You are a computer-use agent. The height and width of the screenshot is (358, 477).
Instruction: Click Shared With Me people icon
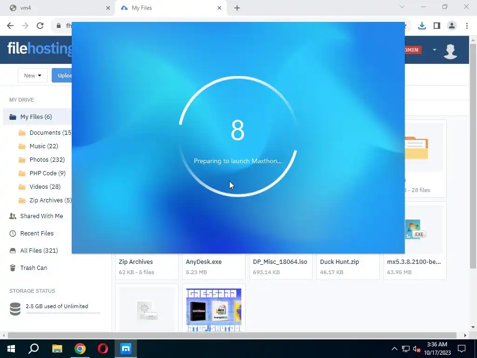click(x=13, y=216)
